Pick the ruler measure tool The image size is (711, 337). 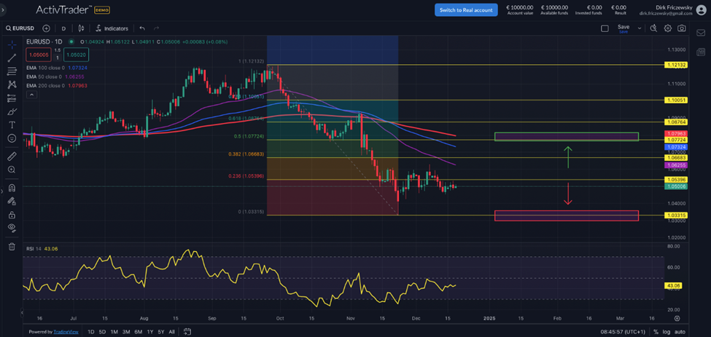pos(12,156)
